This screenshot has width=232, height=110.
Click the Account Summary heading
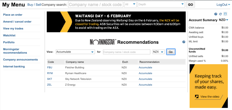(x=203, y=20)
